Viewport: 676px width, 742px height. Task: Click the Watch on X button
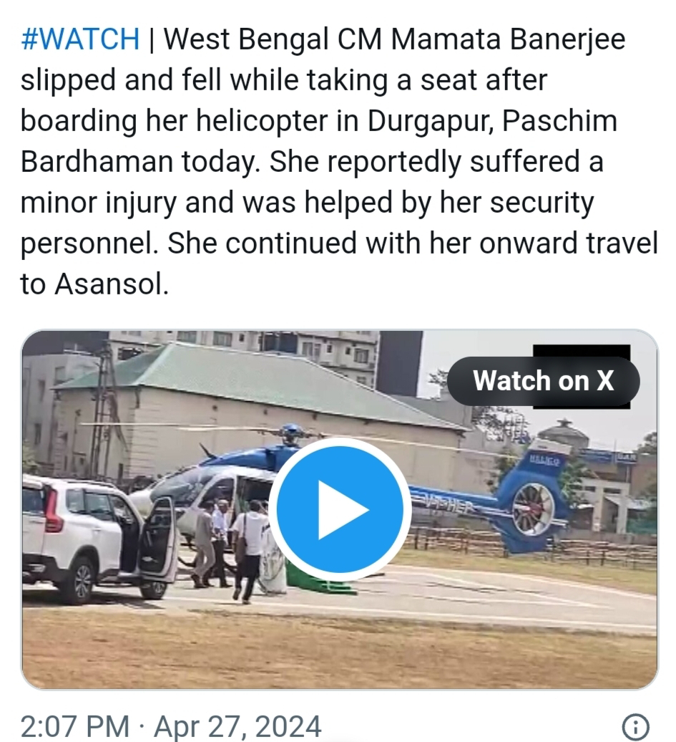click(x=543, y=381)
